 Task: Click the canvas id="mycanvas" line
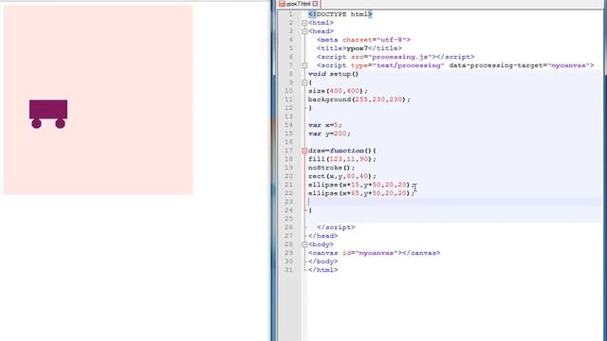[x=374, y=253]
